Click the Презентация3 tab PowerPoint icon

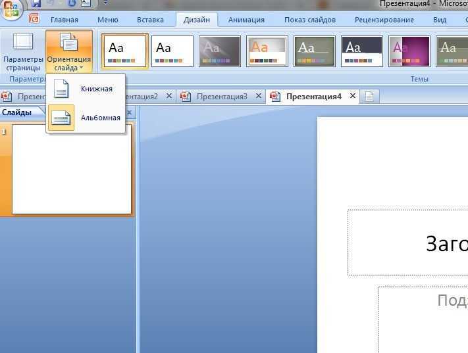pyautogui.click(x=186, y=97)
